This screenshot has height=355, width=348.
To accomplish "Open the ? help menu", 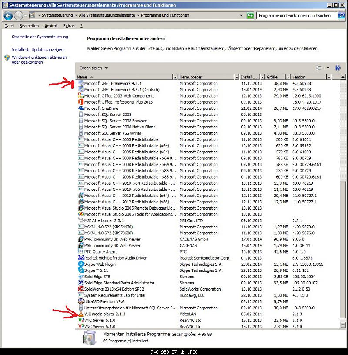I will (81, 26).
